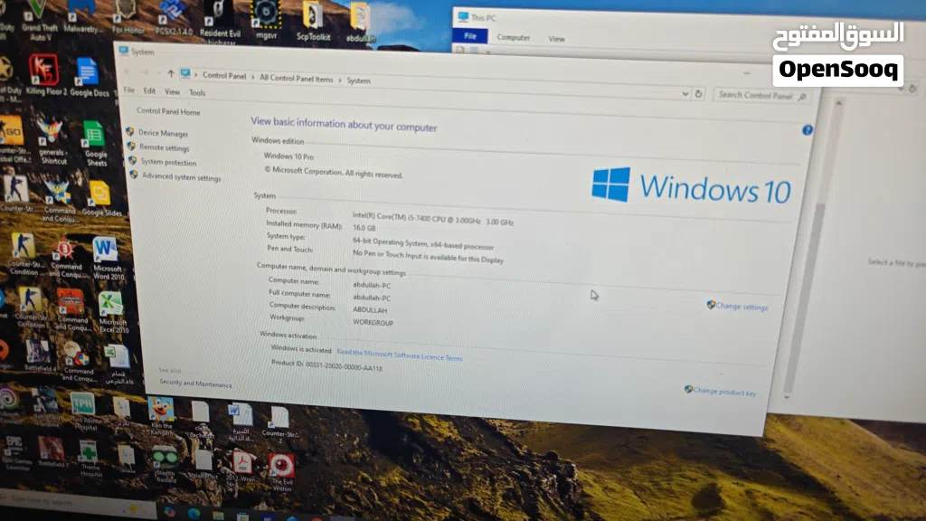Open Grand Theft Auto V desktop icon
The height and width of the screenshot is (521, 926).
39,20
